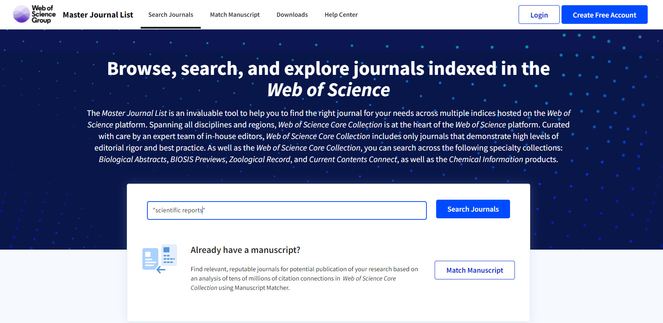Open the Master Journal List home link
Screen dimensions: 663x323
pyautogui.click(x=98, y=15)
